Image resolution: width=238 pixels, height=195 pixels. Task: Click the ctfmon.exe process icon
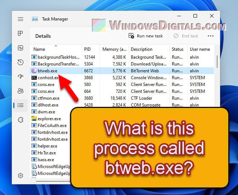(34, 98)
